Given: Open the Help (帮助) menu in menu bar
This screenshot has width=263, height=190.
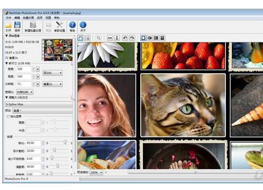Looking at the screenshot, I should 56,18.
